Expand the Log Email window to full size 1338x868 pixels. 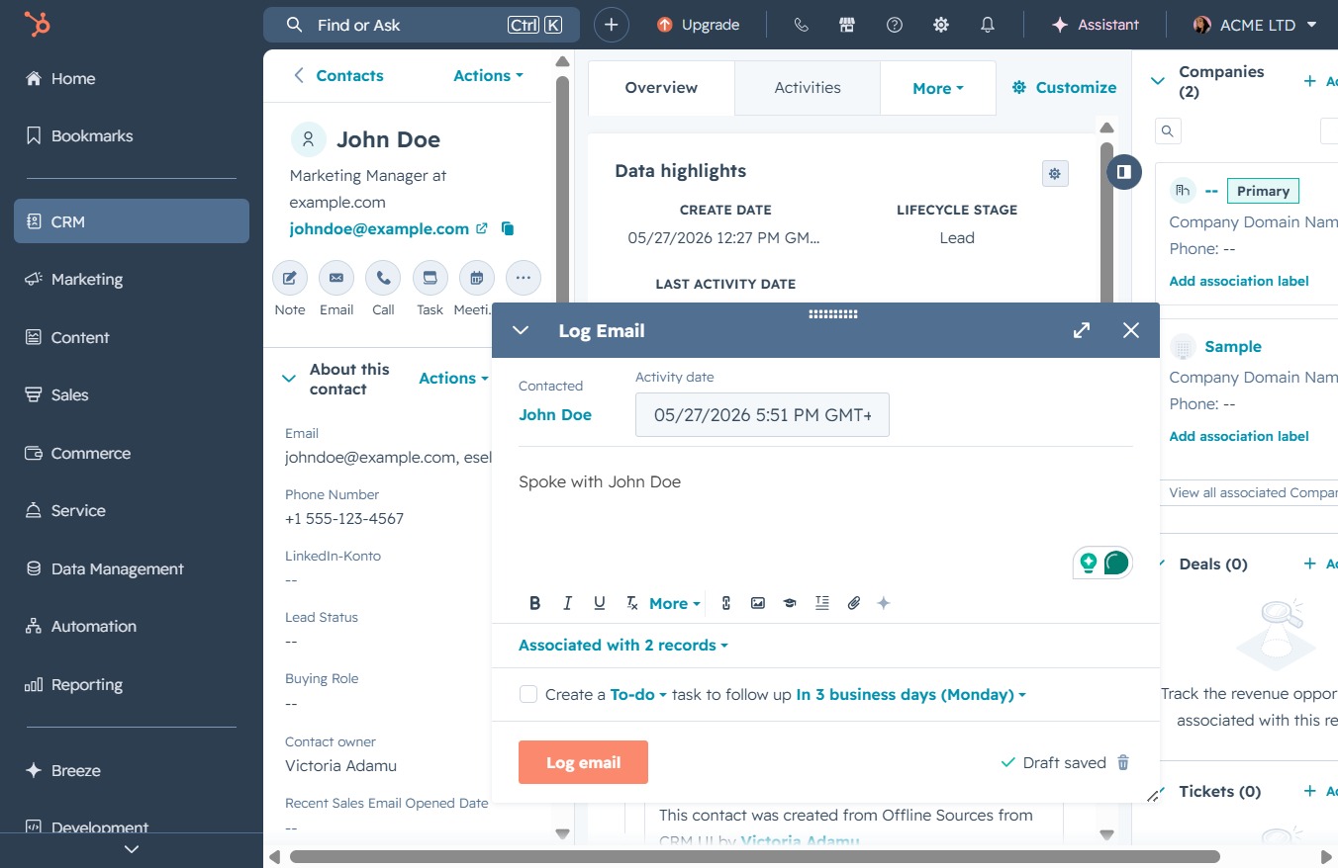click(x=1082, y=330)
